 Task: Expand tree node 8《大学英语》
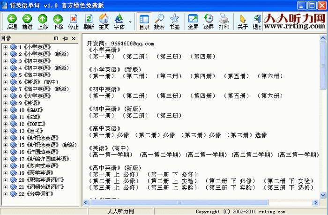[6, 96]
